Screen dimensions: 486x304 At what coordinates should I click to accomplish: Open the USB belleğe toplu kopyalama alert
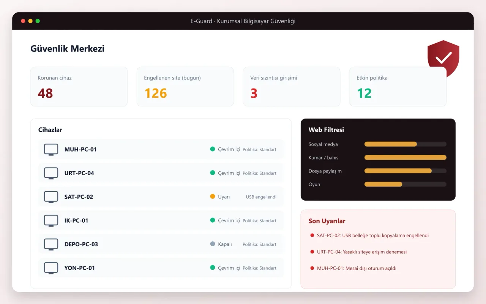[373, 236]
